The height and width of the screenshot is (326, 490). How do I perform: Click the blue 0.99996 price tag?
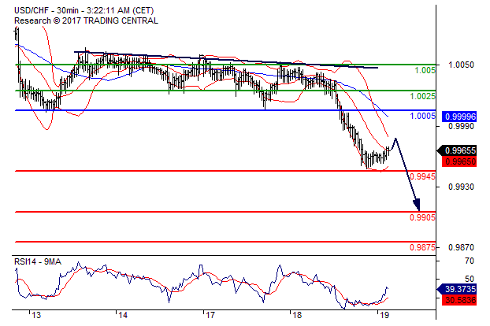pos(459,117)
